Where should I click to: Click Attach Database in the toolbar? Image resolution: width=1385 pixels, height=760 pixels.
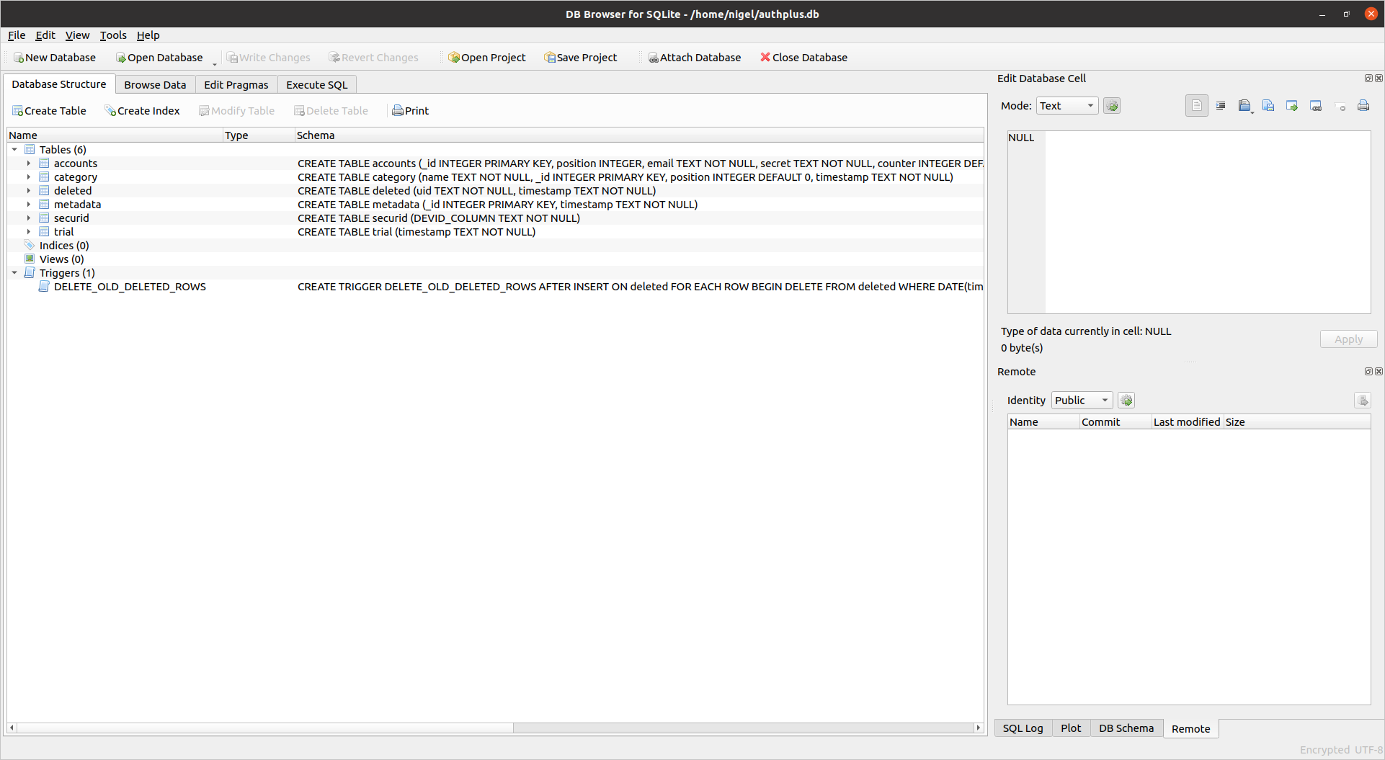click(694, 58)
